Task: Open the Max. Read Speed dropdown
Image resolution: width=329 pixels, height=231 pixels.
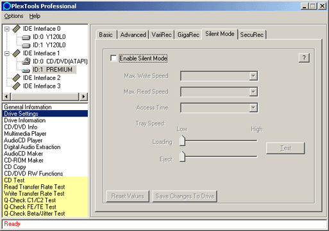Action: click(253, 92)
